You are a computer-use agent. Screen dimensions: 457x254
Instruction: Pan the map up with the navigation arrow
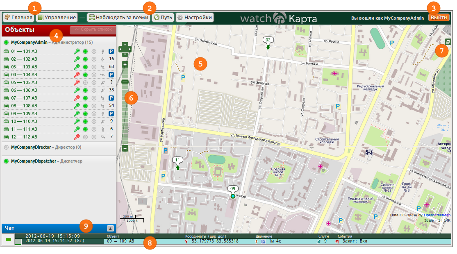coord(125,44)
